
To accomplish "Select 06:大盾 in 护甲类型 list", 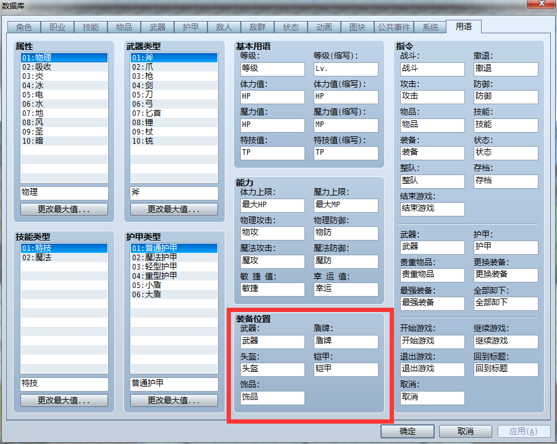I will coord(174,294).
